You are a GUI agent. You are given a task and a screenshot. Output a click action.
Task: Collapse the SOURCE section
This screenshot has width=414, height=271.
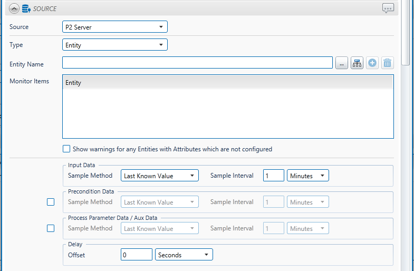(x=14, y=8)
